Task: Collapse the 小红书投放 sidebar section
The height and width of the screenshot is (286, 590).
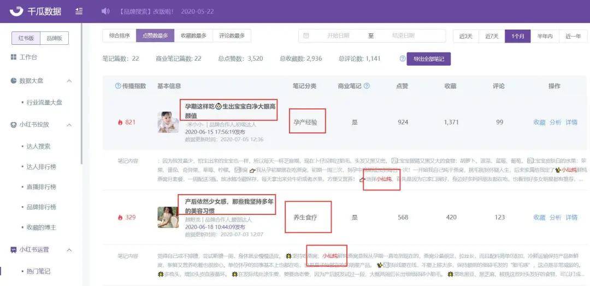Action: 69,124
